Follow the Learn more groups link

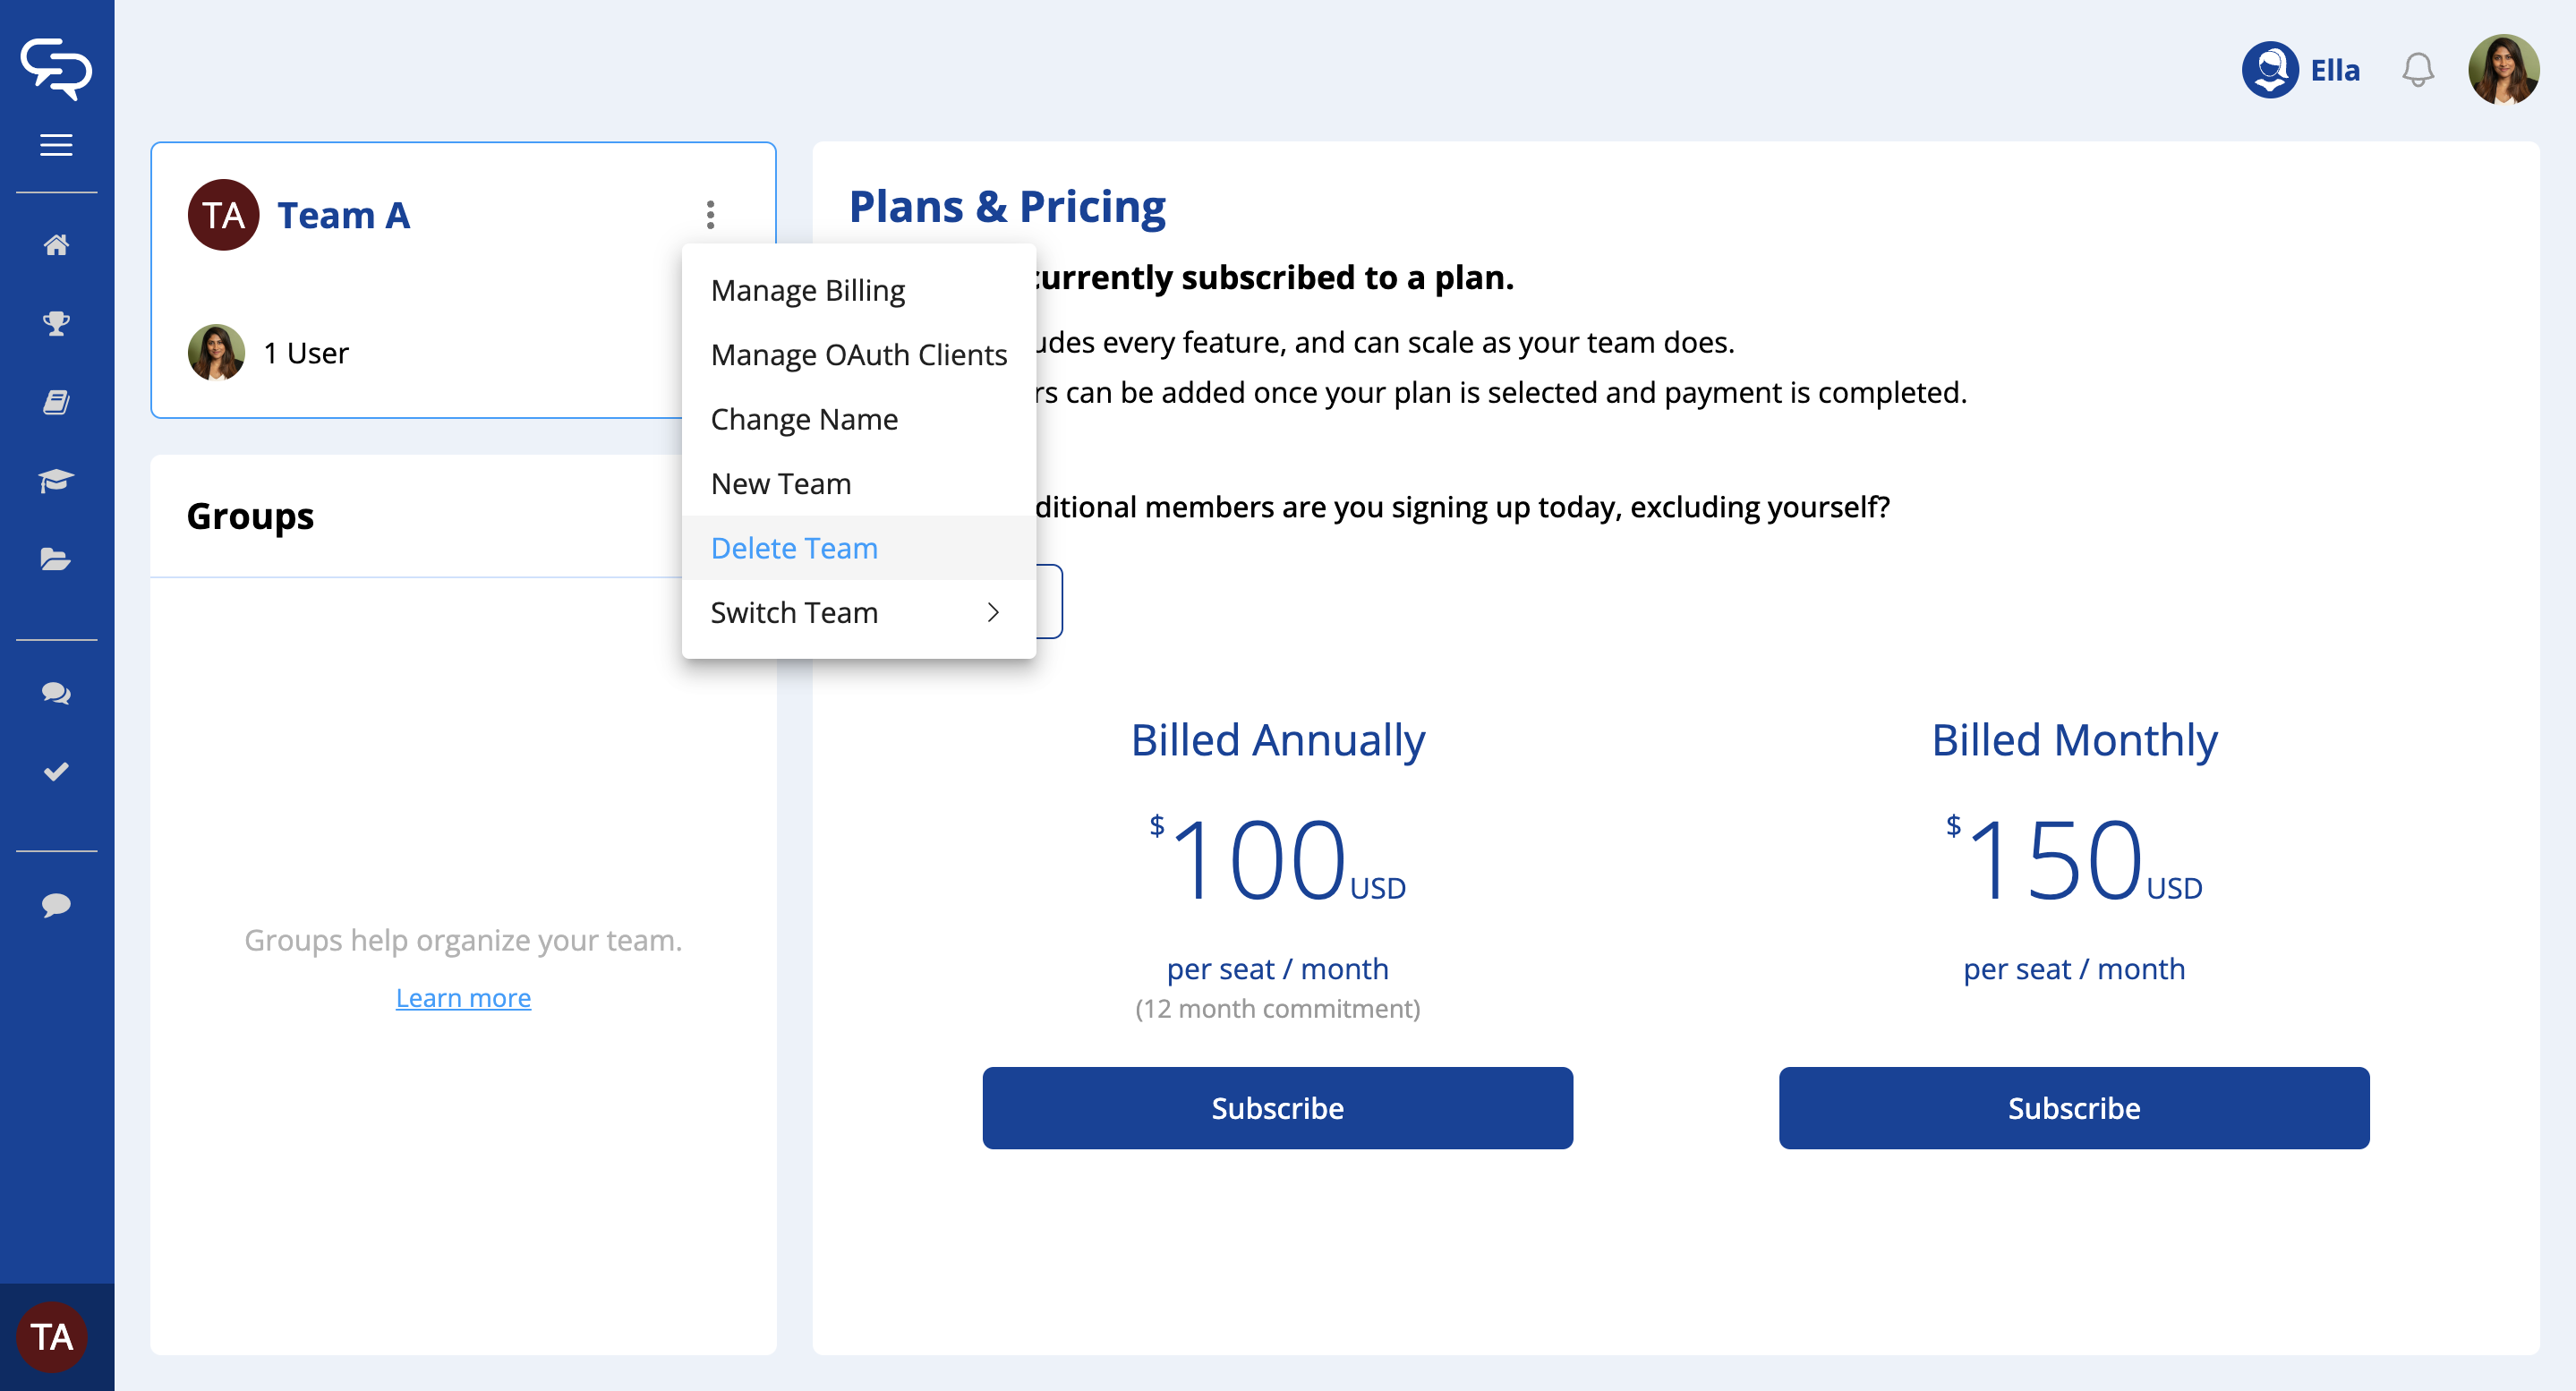point(463,998)
